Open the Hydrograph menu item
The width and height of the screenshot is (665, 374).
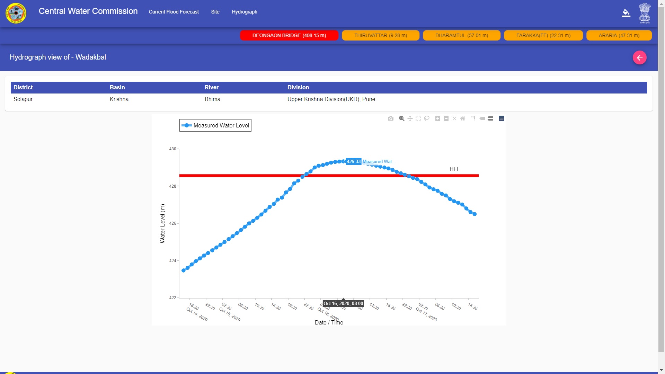pyautogui.click(x=245, y=12)
